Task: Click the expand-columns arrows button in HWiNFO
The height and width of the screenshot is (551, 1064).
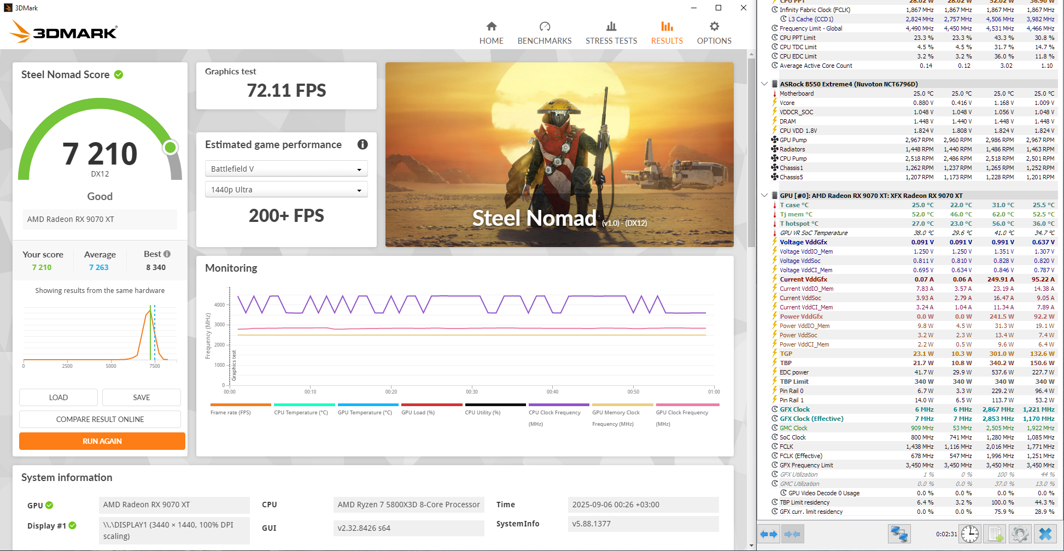Action: (x=769, y=534)
